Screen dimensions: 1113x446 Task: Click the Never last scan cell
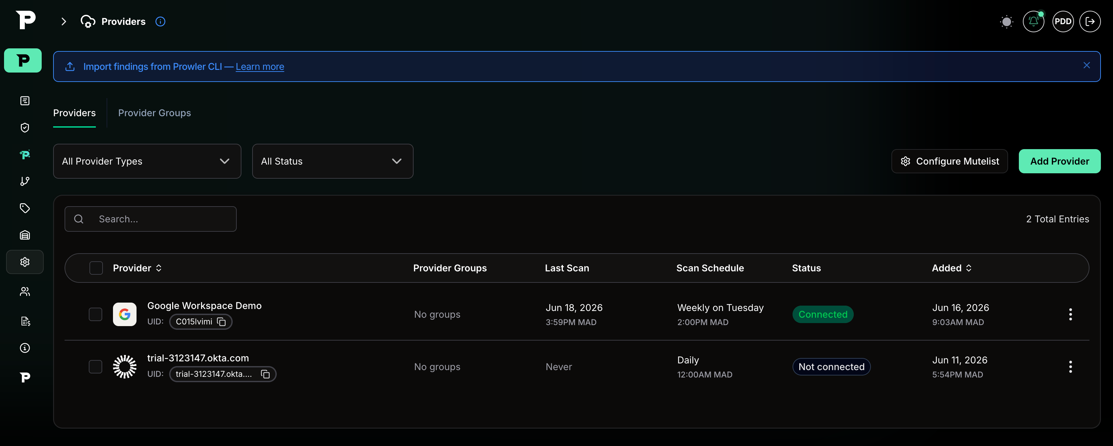click(559, 367)
